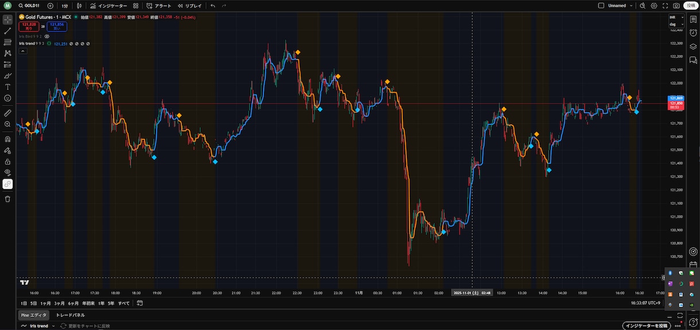The height and width of the screenshot is (330, 700).
Task: Click 更新をチャートに反映 update button
Action: [85, 326]
